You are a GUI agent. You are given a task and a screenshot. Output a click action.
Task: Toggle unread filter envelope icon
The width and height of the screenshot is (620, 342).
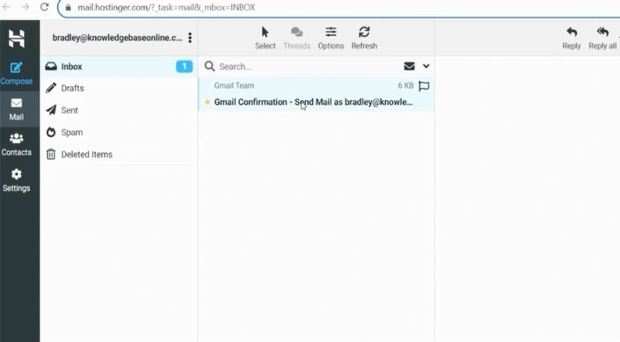point(409,66)
